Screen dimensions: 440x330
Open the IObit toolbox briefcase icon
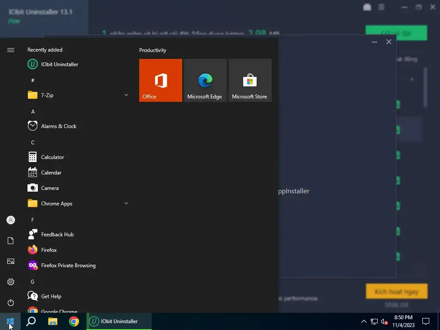click(x=367, y=7)
